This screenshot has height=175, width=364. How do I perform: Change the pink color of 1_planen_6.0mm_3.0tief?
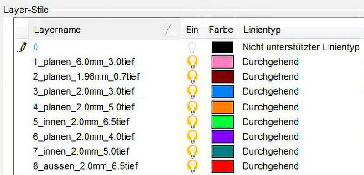[222, 62]
